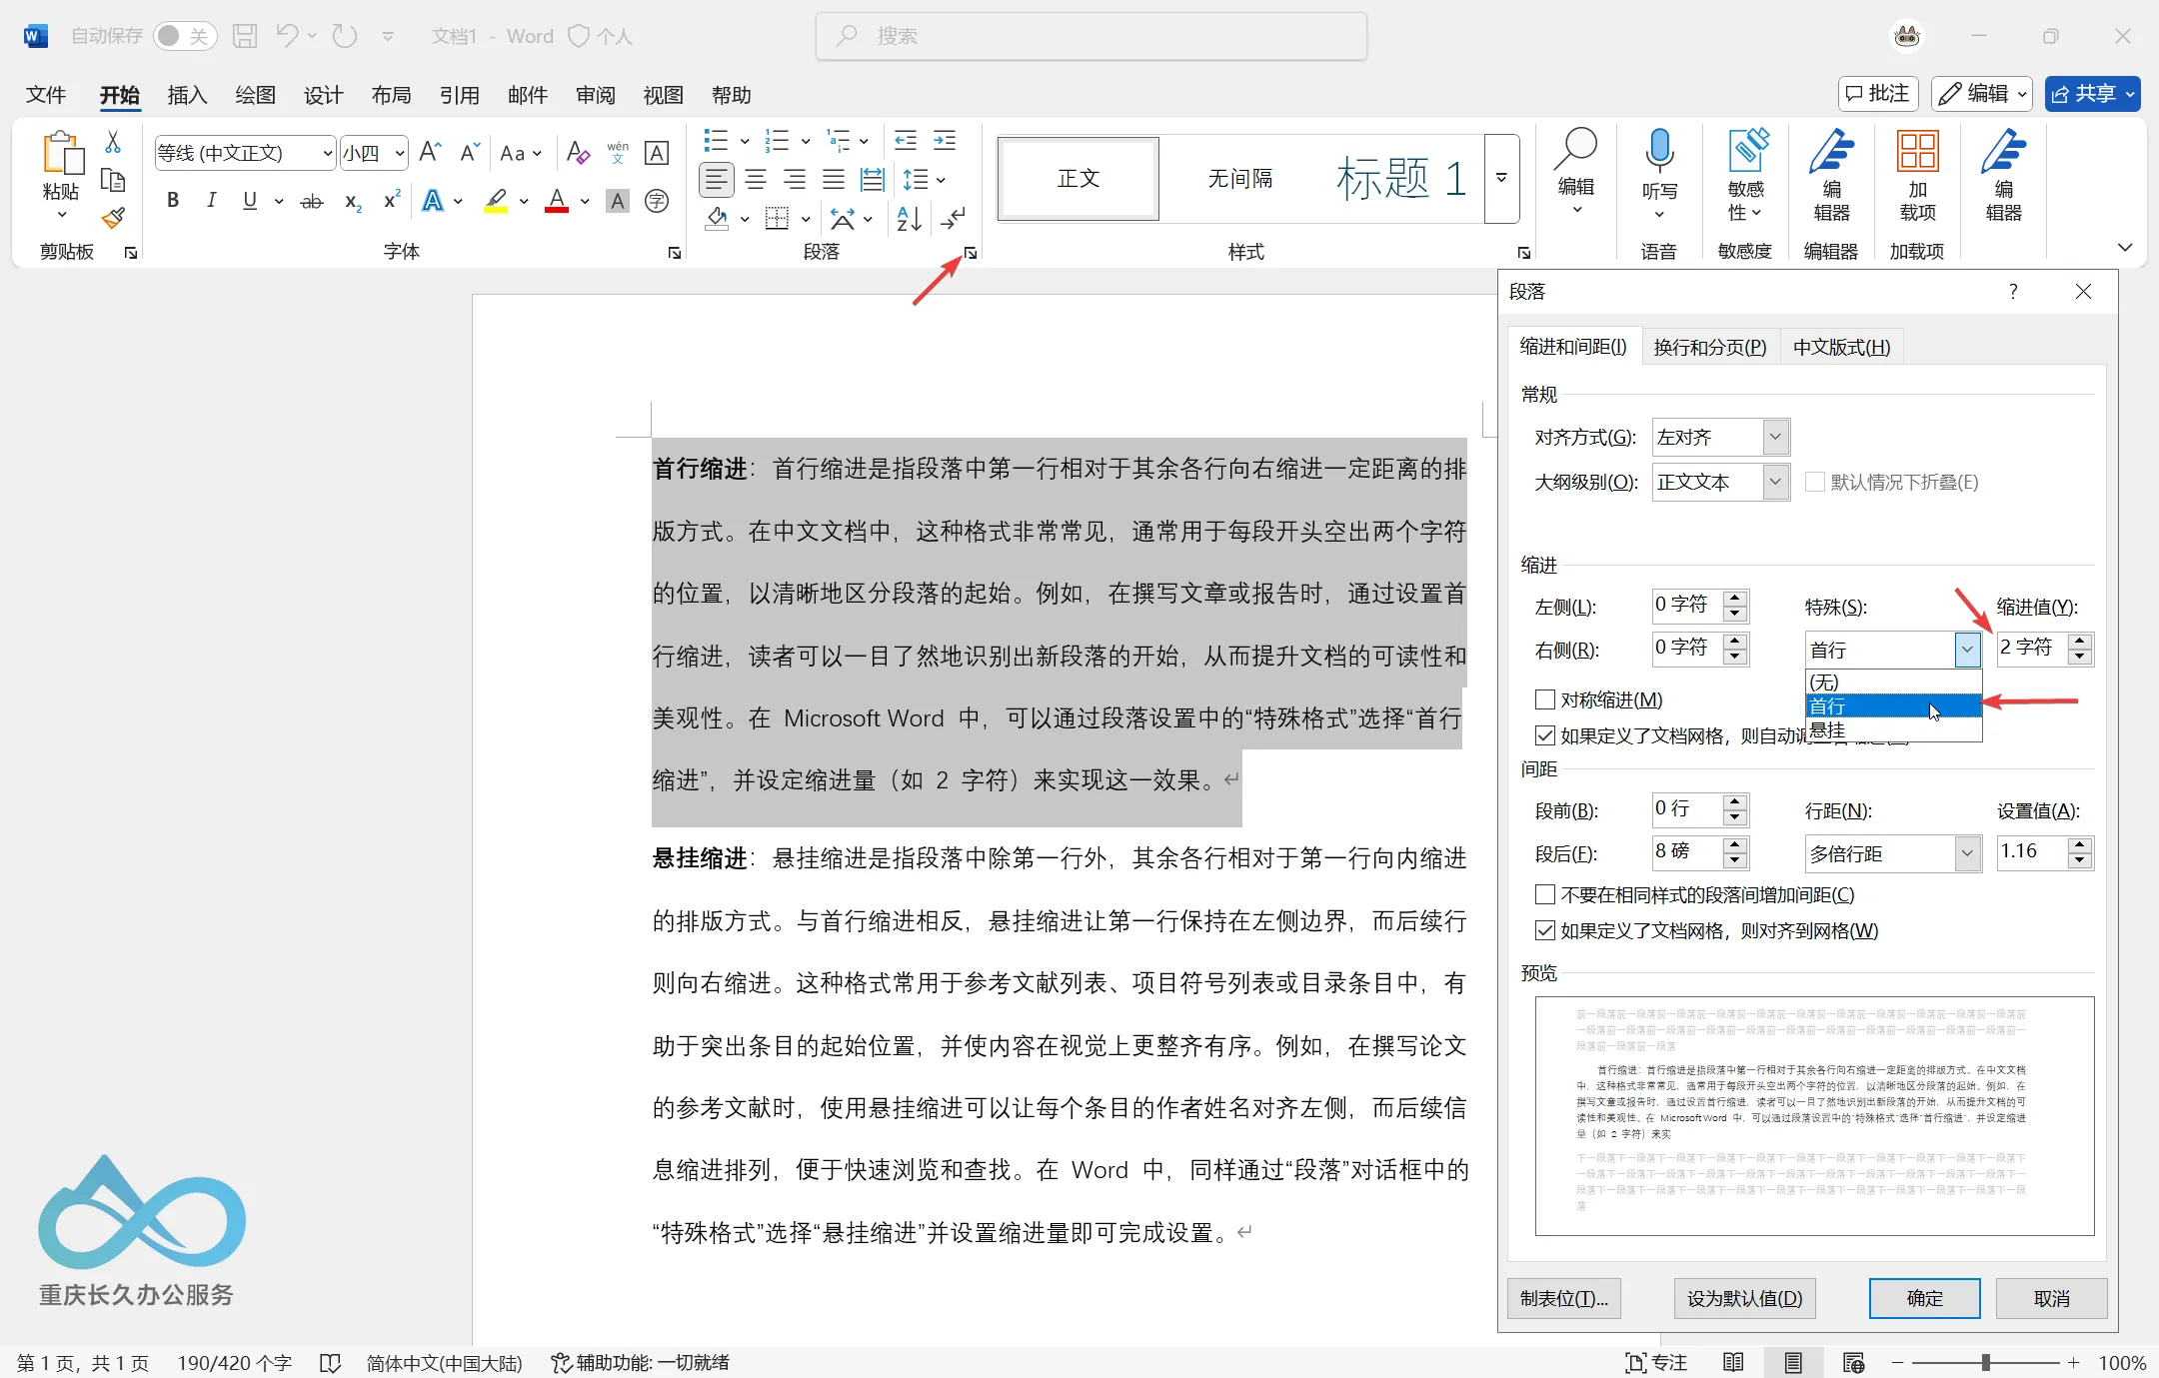
Task: Check don't add spacing between same-style paragraphs
Action: (1545, 894)
